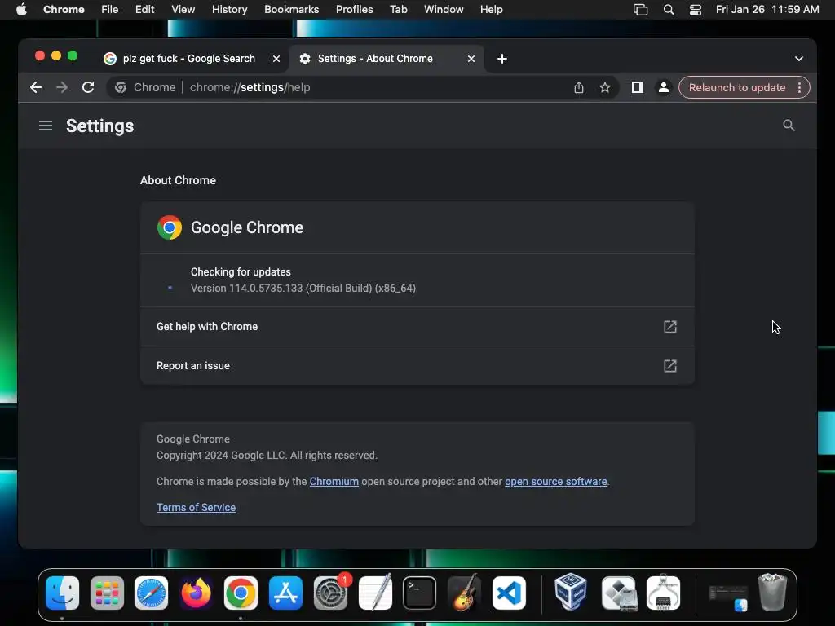This screenshot has width=835, height=626.
Task: Click the browser back arrow
Action: tap(36, 87)
